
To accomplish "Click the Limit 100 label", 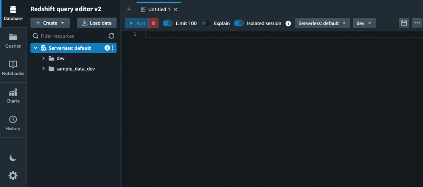I will [x=186, y=23].
